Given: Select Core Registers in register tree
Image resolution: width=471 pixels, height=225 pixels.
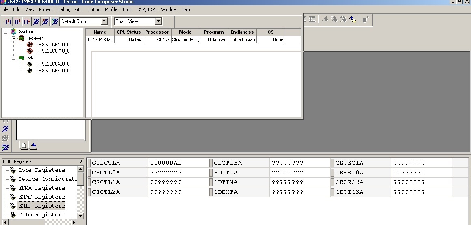Looking at the screenshot, I should (x=42, y=170).
